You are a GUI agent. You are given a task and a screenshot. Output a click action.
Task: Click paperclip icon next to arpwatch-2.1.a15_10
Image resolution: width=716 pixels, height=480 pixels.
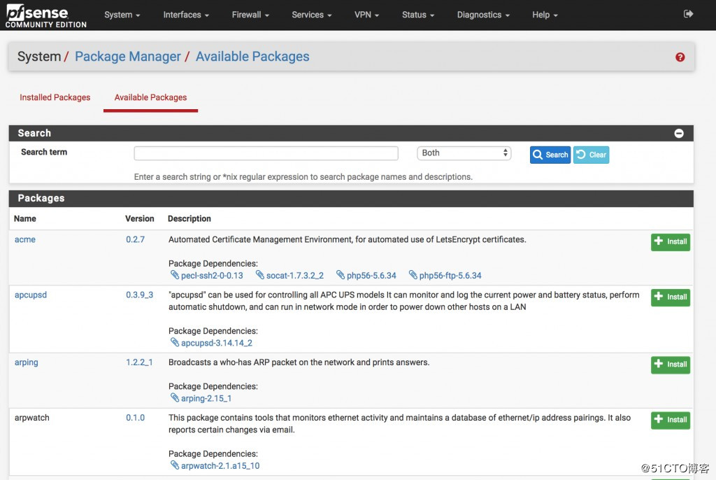coord(176,465)
